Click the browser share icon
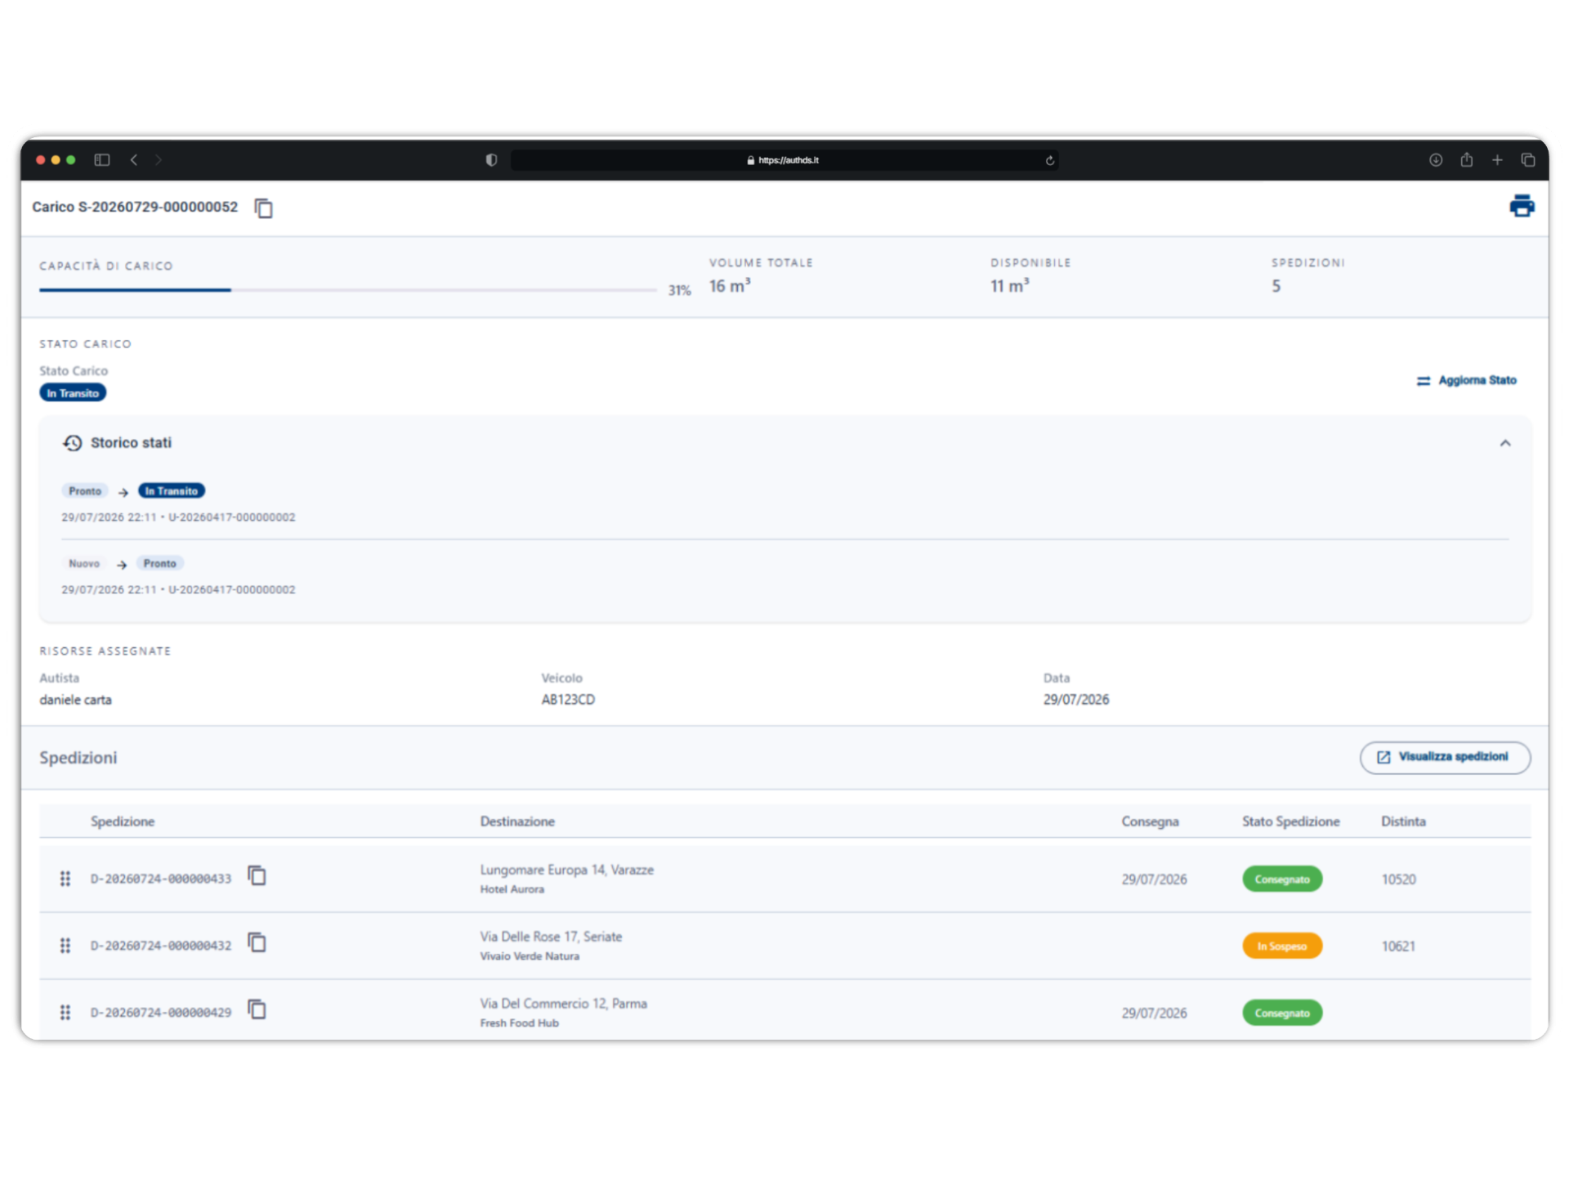 pyautogui.click(x=1467, y=160)
